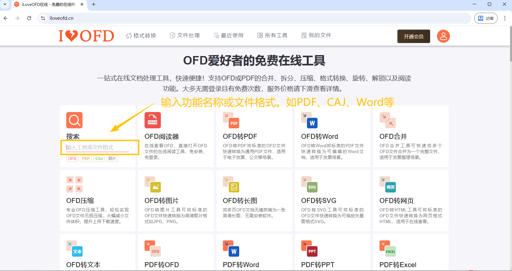Viewport: 512px width, 271px height.
Task: Open the OFD阅读器 title link
Action: (x=162, y=136)
